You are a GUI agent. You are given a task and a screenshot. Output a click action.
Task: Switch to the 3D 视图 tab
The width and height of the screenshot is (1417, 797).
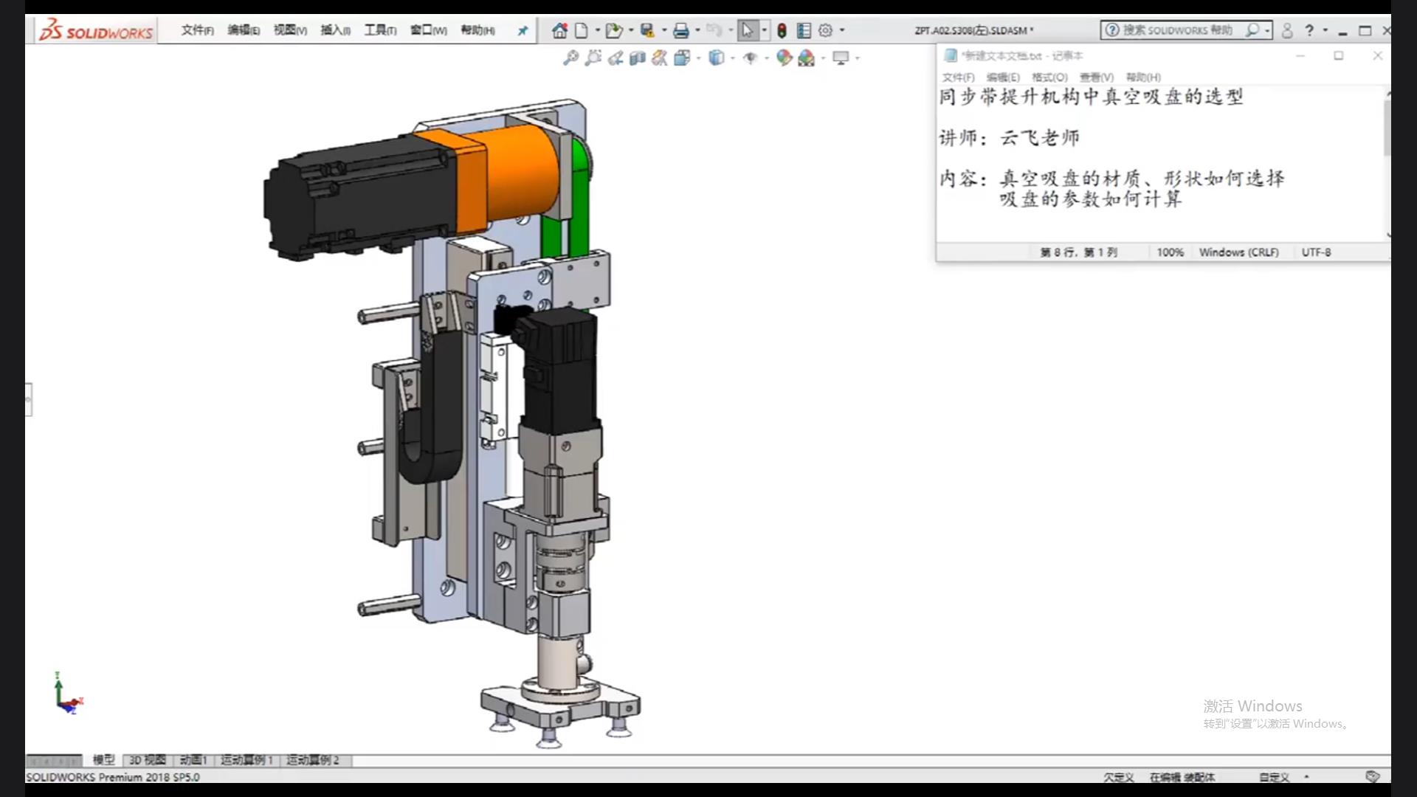(x=148, y=760)
